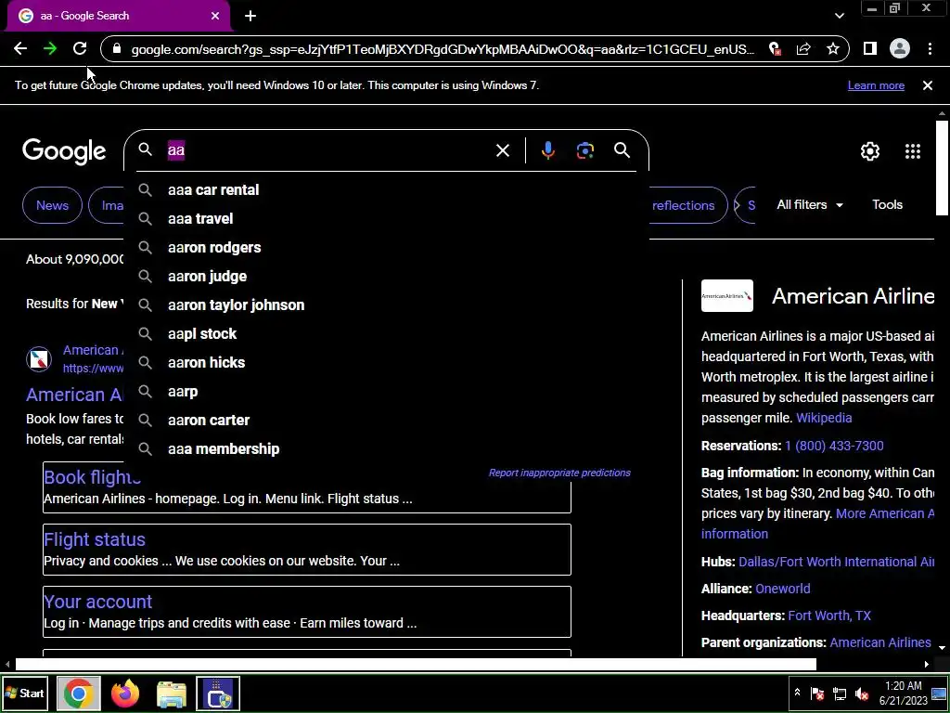The width and height of the screenshot is (950, 713).
Task: Submit search with magnifier button
Action: point(623,150)
